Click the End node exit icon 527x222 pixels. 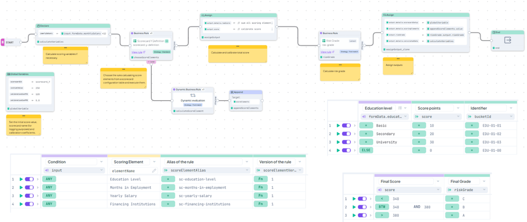point(508,41)
